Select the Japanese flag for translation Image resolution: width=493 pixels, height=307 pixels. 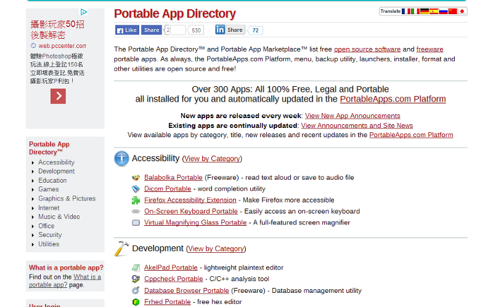462,11
